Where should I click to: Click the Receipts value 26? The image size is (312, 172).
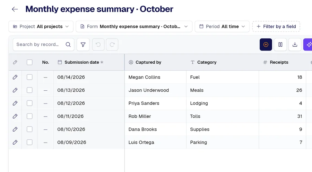pyautogui.click(x=282, y=90)
